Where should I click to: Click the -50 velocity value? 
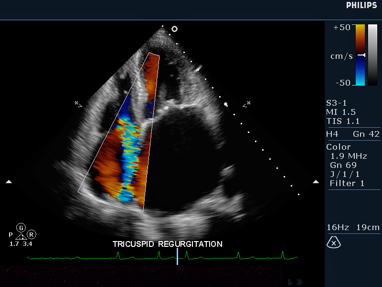pos(343,83)
